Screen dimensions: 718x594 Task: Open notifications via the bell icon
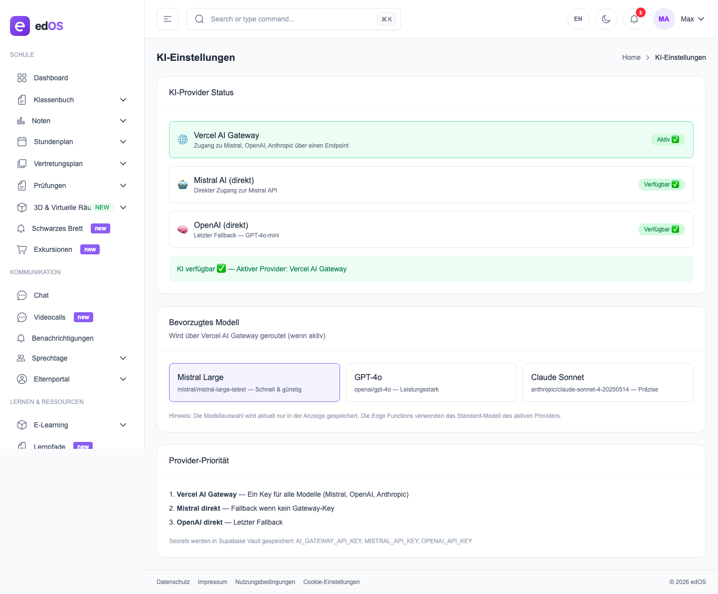coord(634,19)
